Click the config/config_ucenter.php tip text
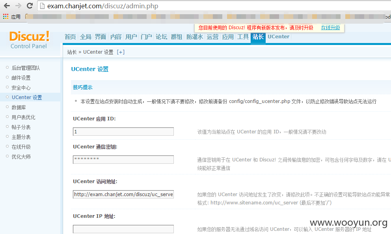 260,101
